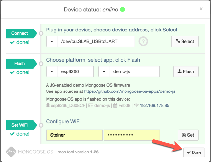Click the WiFi signal icon beside IP address
Screen dimensions: 211x162
136,105
